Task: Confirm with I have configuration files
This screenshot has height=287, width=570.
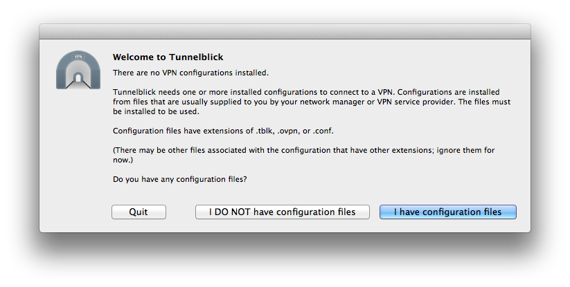Action: click(x=448, y=212)
